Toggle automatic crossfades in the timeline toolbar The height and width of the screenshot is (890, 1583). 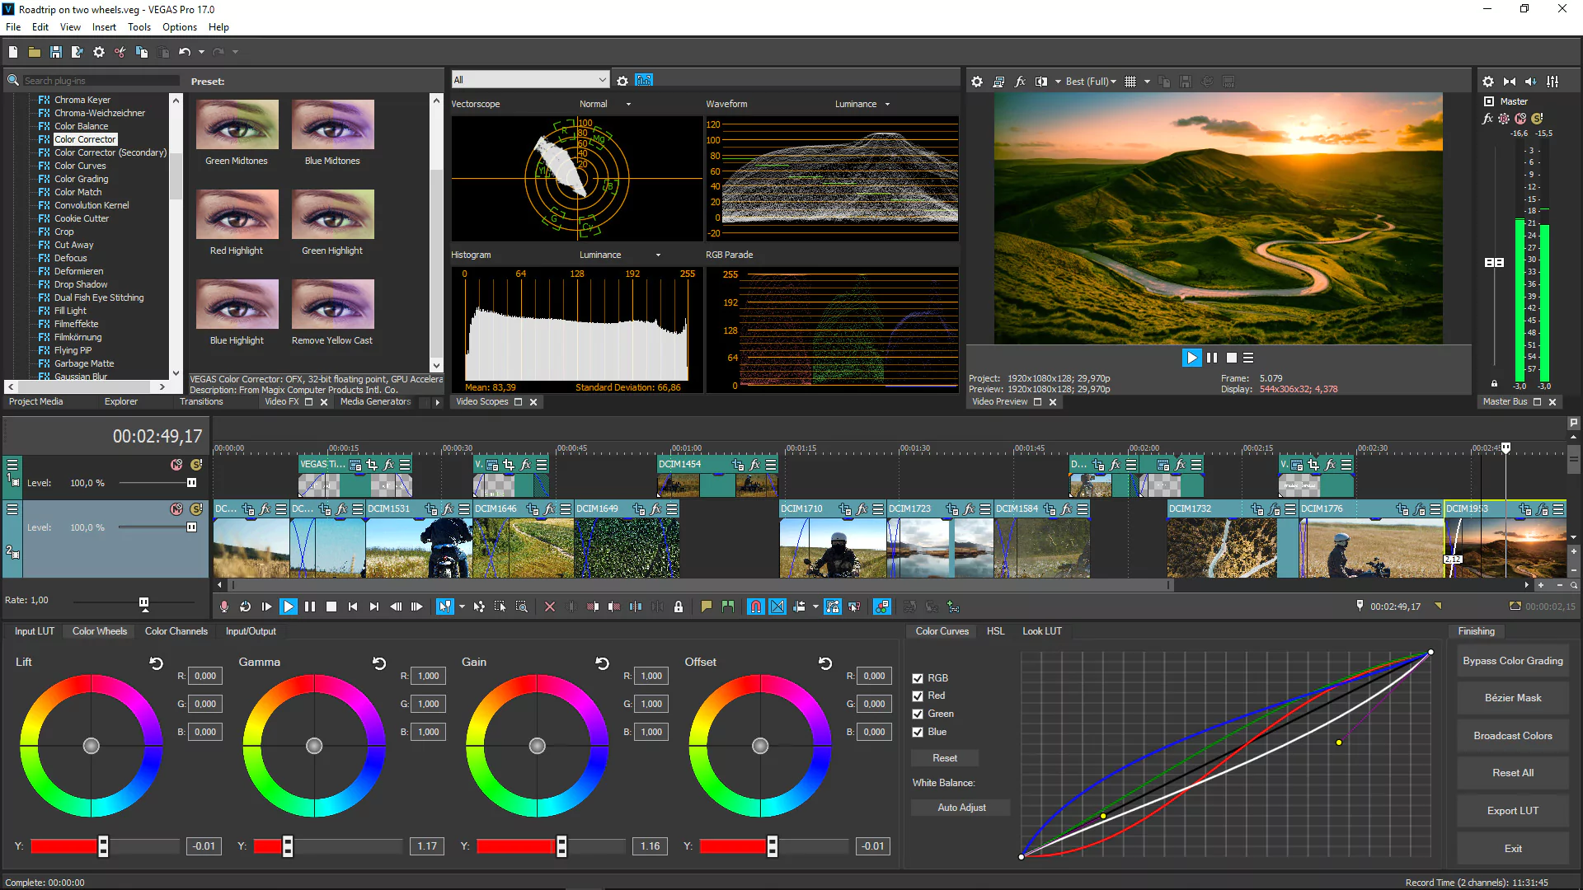tap(777, 607)
